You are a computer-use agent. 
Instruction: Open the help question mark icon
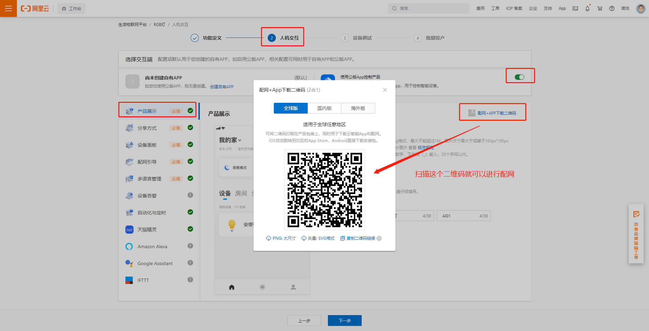point(612,8)
